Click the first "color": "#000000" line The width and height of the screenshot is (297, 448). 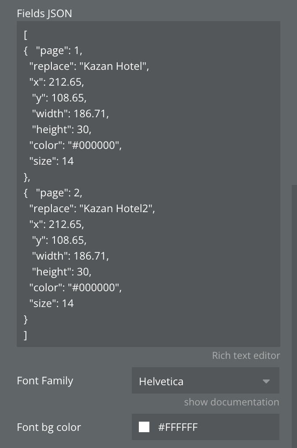coord(75,145)
